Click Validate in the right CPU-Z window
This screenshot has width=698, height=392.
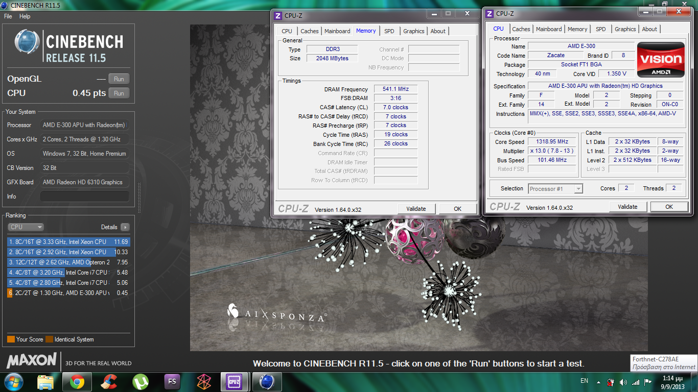point(627,207)
